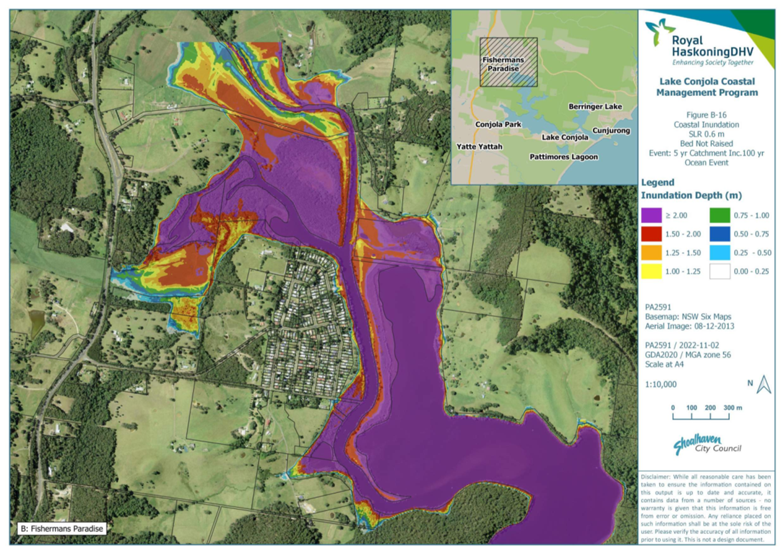Select the yellow 1.00 - 1.25 legend swatch
Image resolution: width=784 pixels, height=554 pixels.
pos(651,271)
